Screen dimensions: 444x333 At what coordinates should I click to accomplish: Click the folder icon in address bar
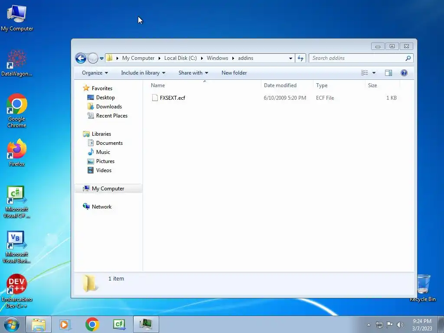click(x=110, y=58)
